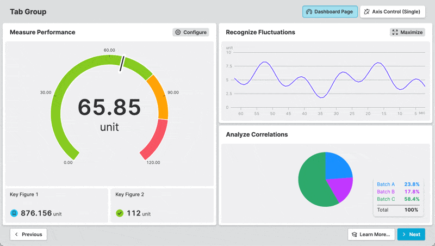
Task: Click the green checkmark icon in Key Figure 2
Action: pos(120,213)
